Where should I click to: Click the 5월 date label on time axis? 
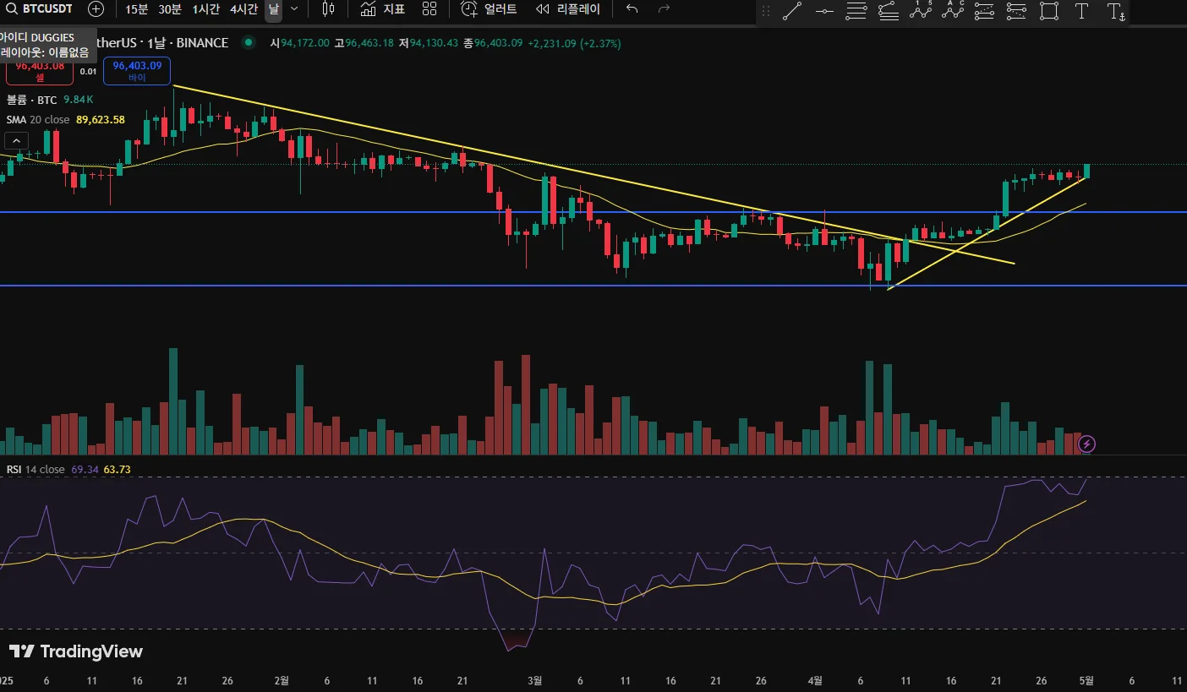[x=1086, y=680]
